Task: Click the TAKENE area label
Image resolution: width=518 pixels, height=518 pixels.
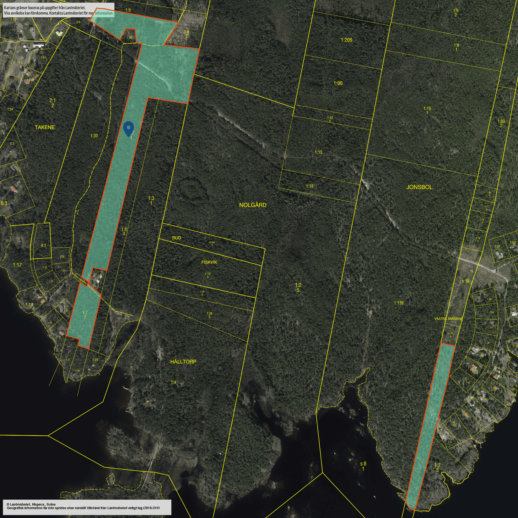Action: click(45, 127)
